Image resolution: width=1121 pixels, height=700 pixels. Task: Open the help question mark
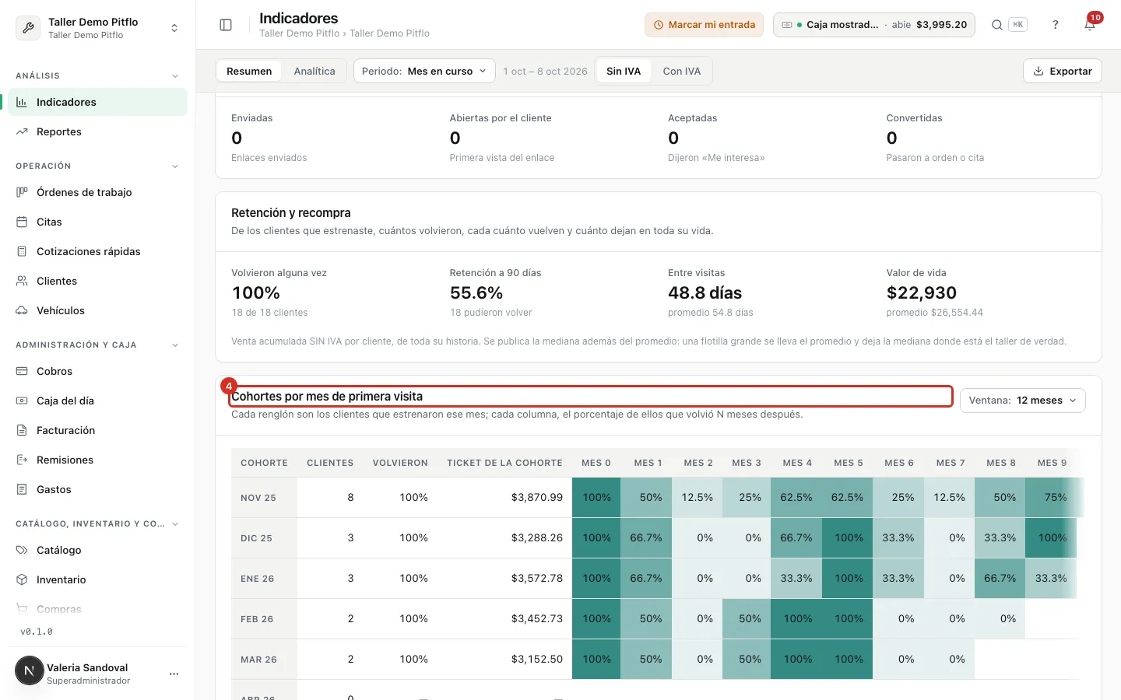click(1056, 25)
